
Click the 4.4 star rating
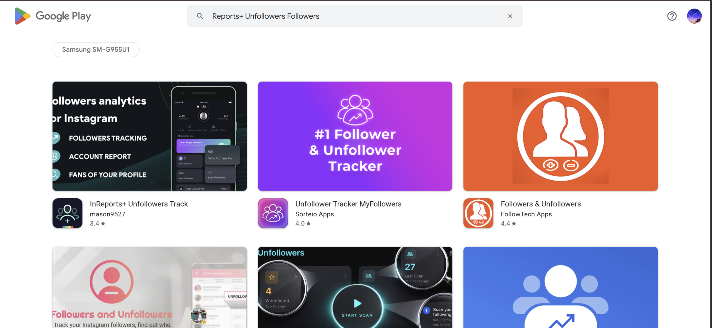[x=508, y=223]
